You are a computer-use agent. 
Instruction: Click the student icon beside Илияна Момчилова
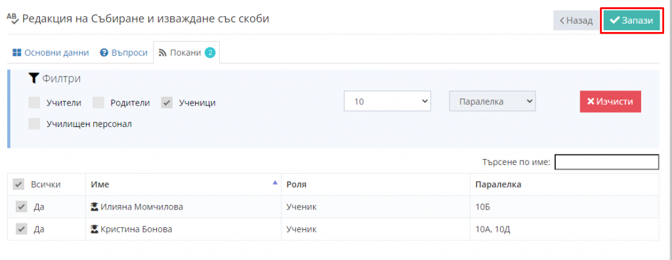[x=94, y=207]
